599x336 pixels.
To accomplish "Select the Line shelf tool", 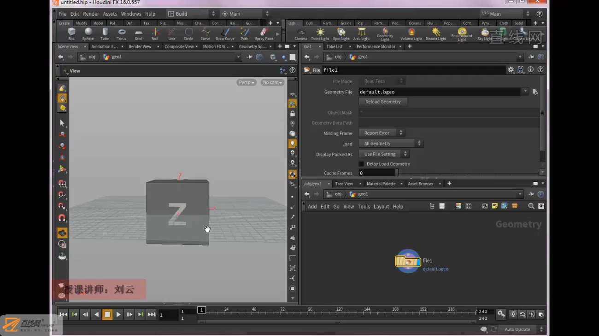I will coord(171,34).
